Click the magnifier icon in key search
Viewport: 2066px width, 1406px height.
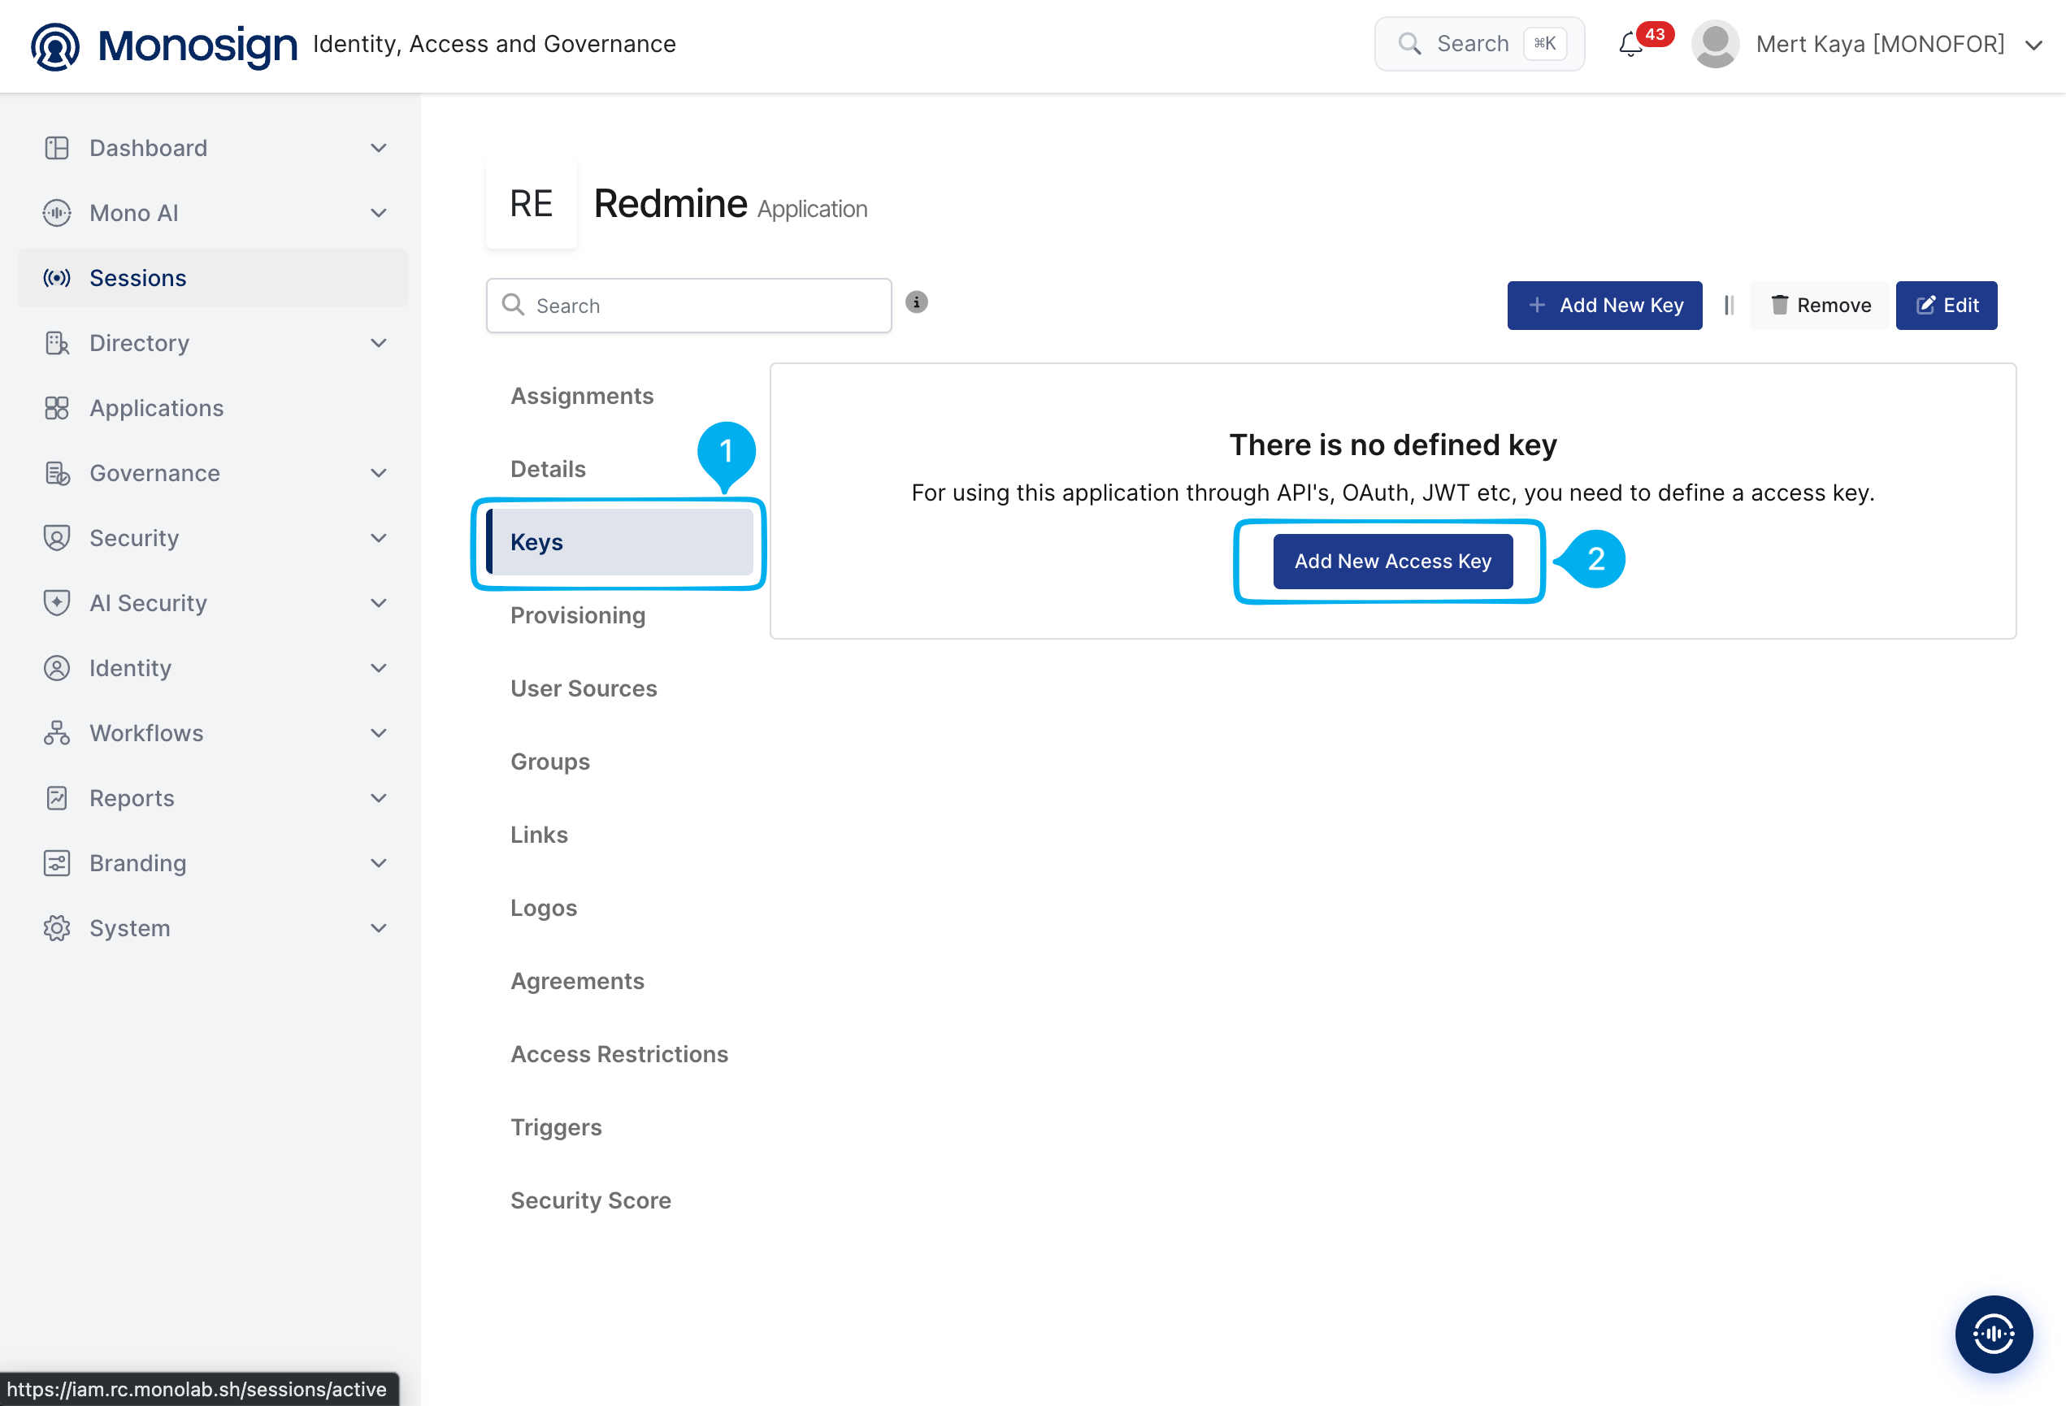click(x=513, y=305)
